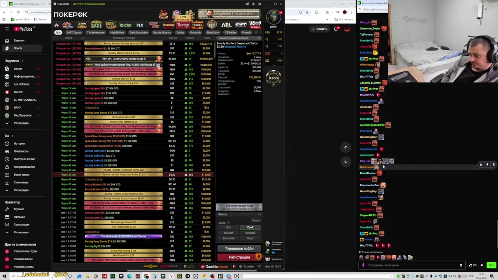Open the Short Deck game icon
Viewport: 498px width, 280px height.
click(x=154, y=25)
